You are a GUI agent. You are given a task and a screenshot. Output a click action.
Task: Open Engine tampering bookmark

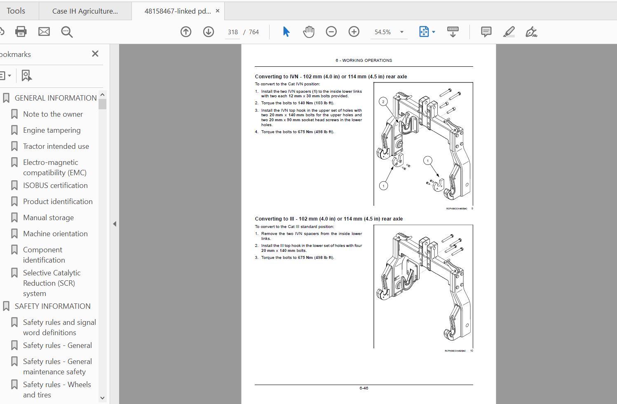(52, 130)
